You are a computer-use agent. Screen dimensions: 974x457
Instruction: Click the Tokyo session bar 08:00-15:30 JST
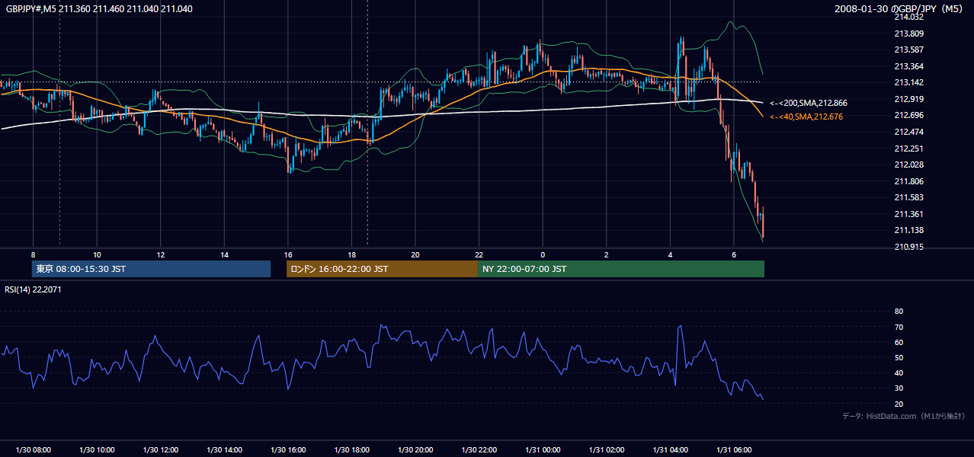click(x=151, y=269)
